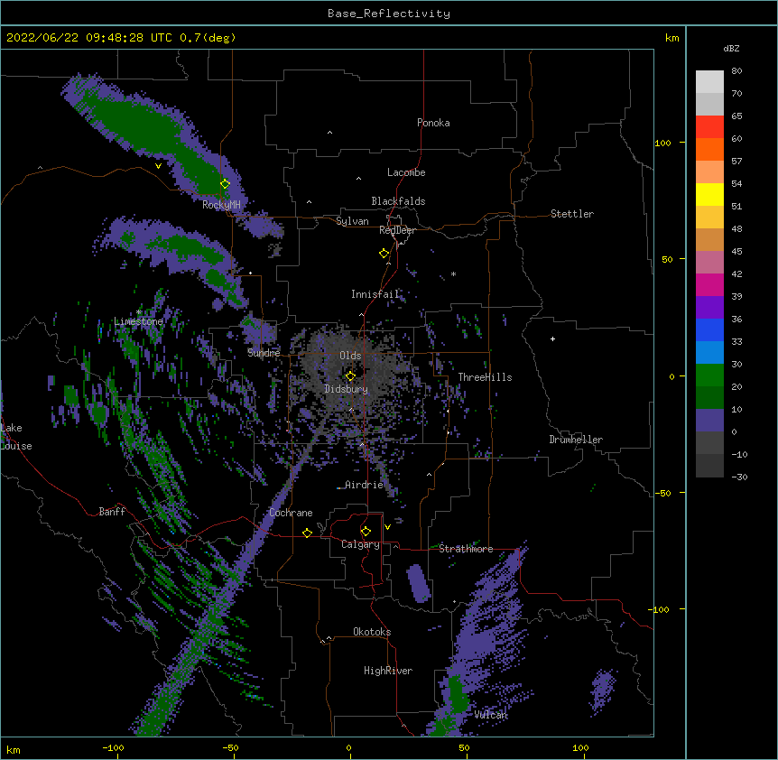Click the Innisfail town label
Screen dimensions: 778x760
(x=375, y=294)
